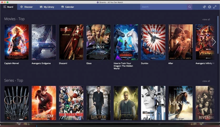Click How to Train Your Dragon title text
The height and width of the screenshot is (127, 220).
[123, 66]
